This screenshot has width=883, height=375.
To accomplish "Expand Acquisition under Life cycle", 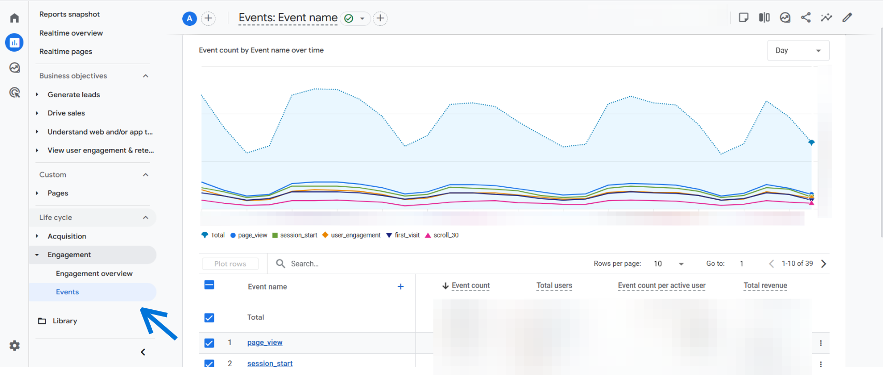I will pyautogui.click(x=37, y=236).
